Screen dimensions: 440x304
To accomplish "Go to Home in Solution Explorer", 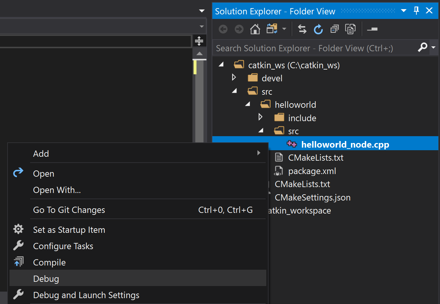I will (x=255, y=29).
